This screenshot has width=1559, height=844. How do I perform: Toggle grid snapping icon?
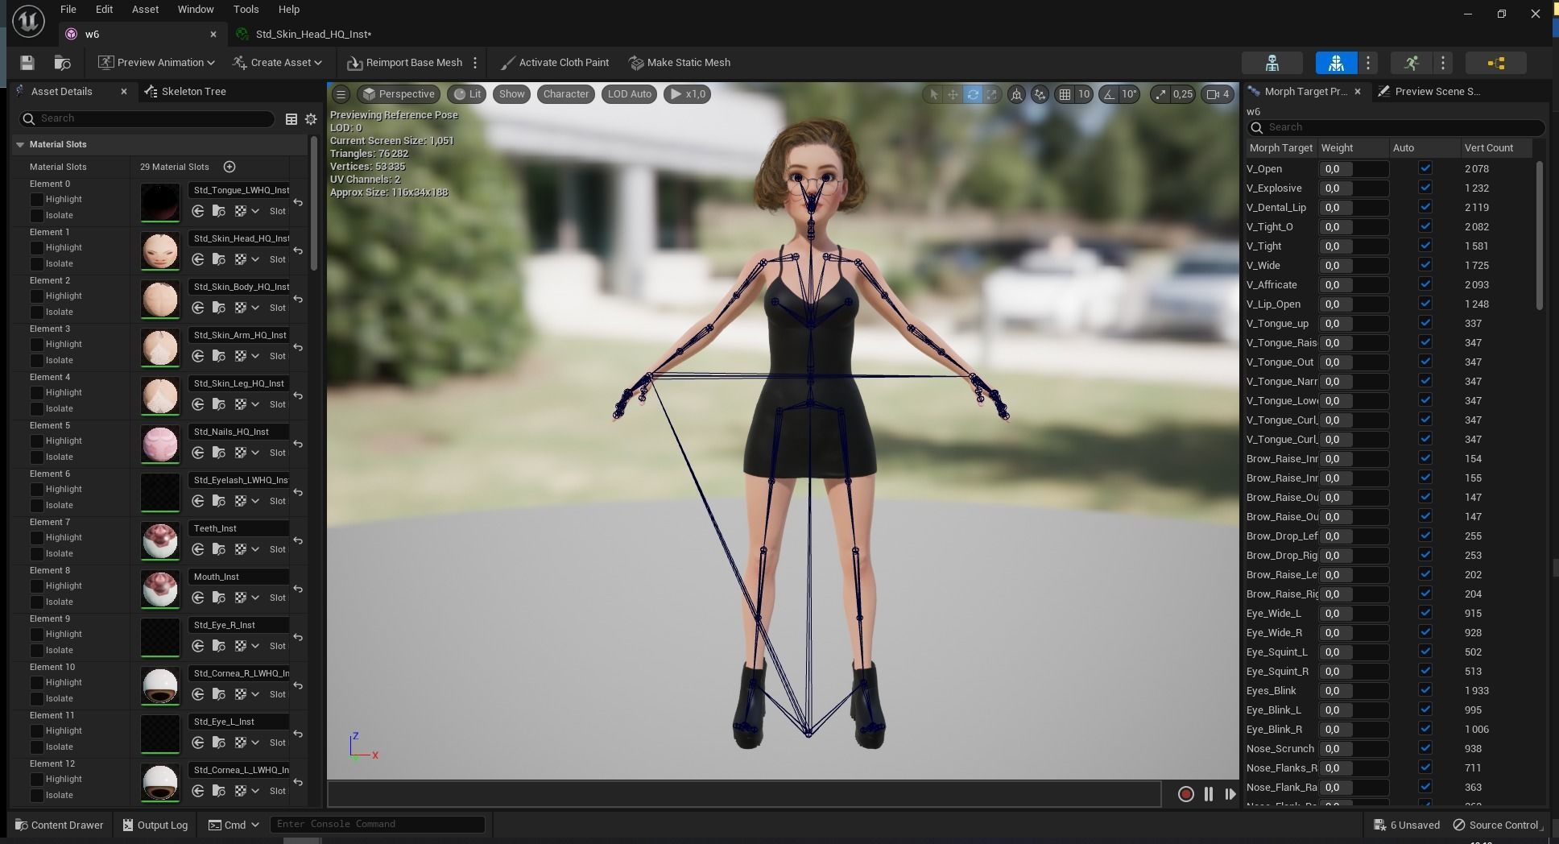coord(1065,94)
